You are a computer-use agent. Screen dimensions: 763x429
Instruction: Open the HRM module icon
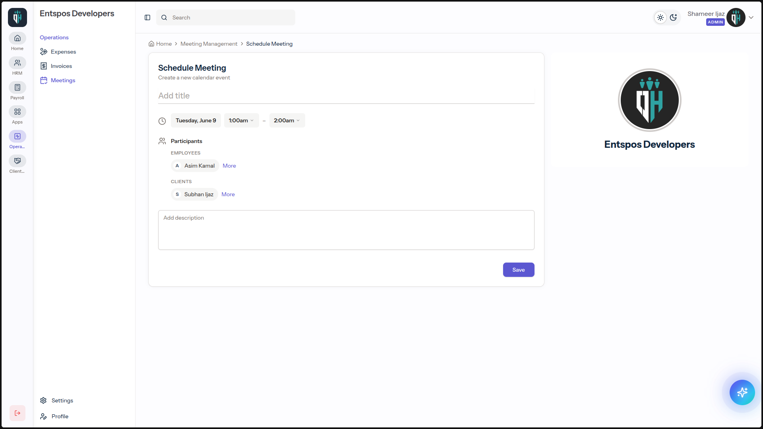[x=17, y=63]
